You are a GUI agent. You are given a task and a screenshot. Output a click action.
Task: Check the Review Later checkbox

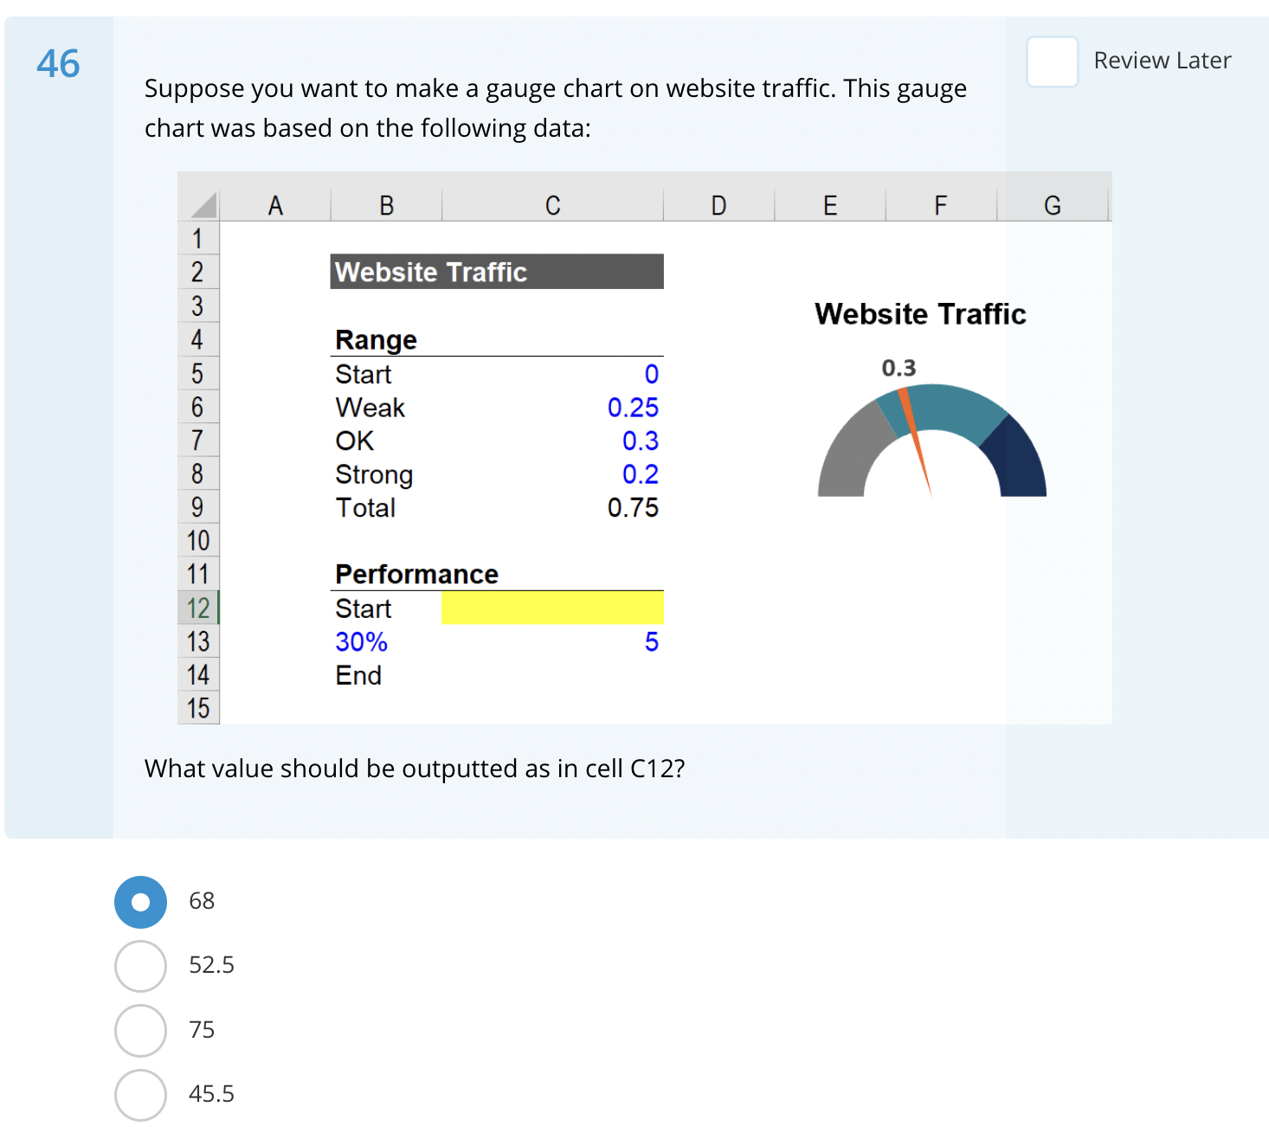click(x=1052, y=61)
